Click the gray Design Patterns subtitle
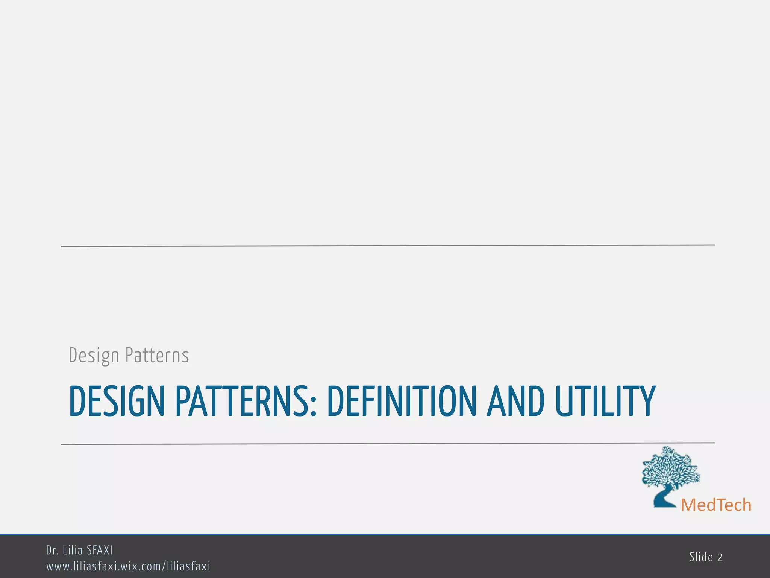The width and height of the screenshot is (770, 578). (129, 356)
